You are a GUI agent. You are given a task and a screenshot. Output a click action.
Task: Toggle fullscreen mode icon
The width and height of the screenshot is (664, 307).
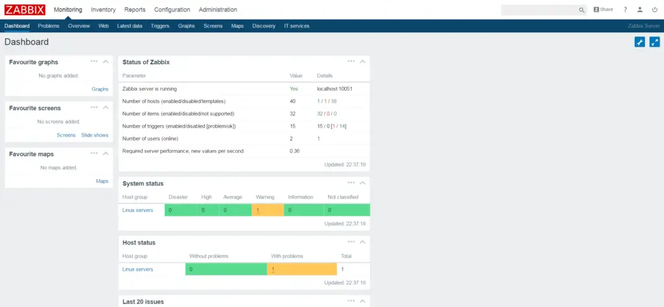(x=655, y=42)
